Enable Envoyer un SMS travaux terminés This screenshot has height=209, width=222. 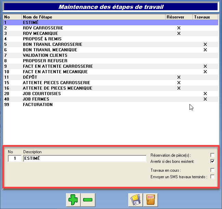[x=212, y=177]
